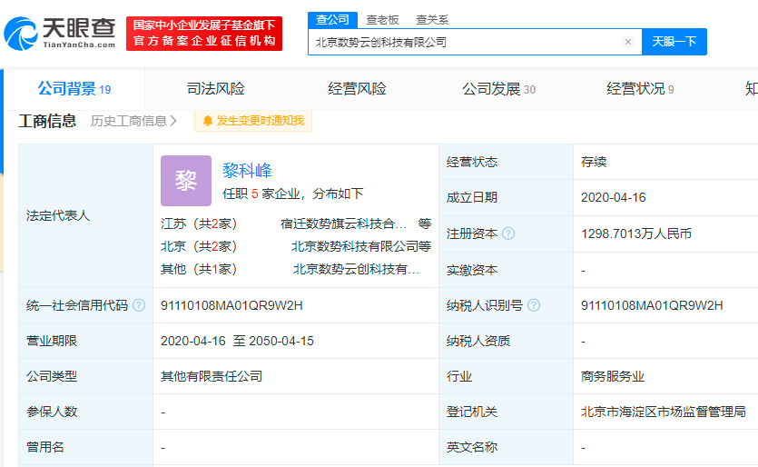Select operating status value 存续
Viewport: 758px width, 467px height.
(594, 162)
